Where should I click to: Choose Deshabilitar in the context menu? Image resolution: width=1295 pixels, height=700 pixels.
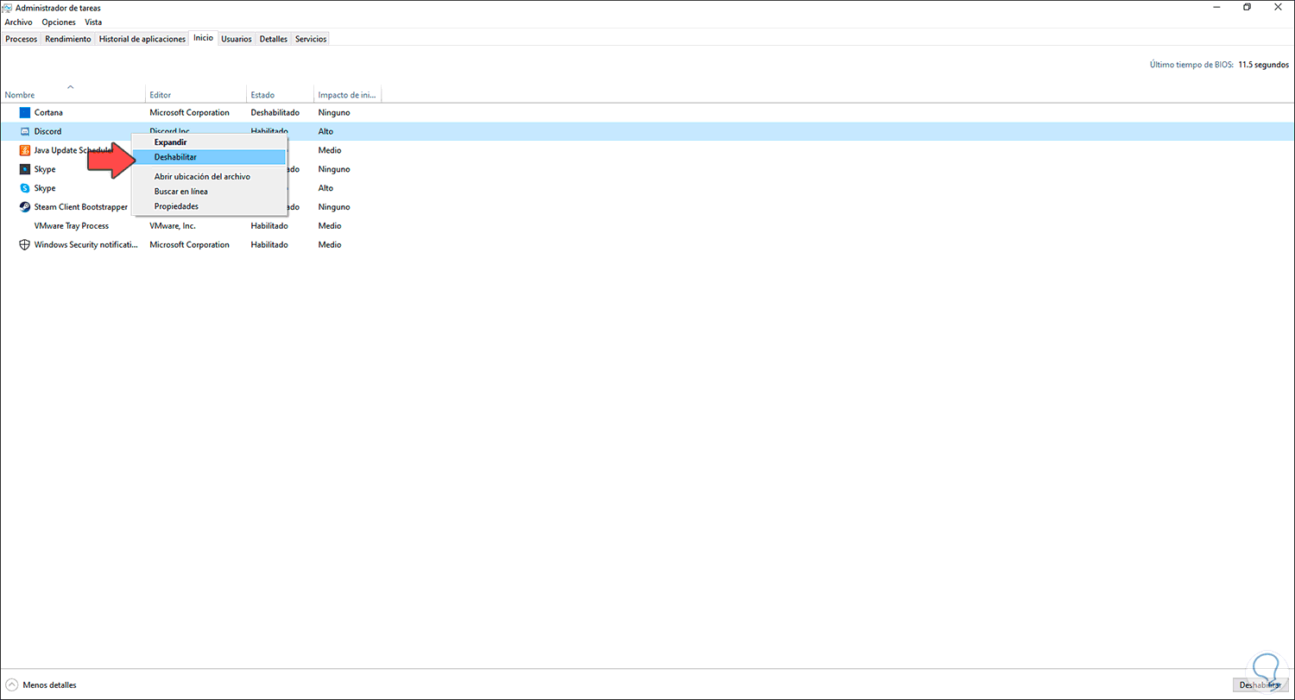[209, 157]
